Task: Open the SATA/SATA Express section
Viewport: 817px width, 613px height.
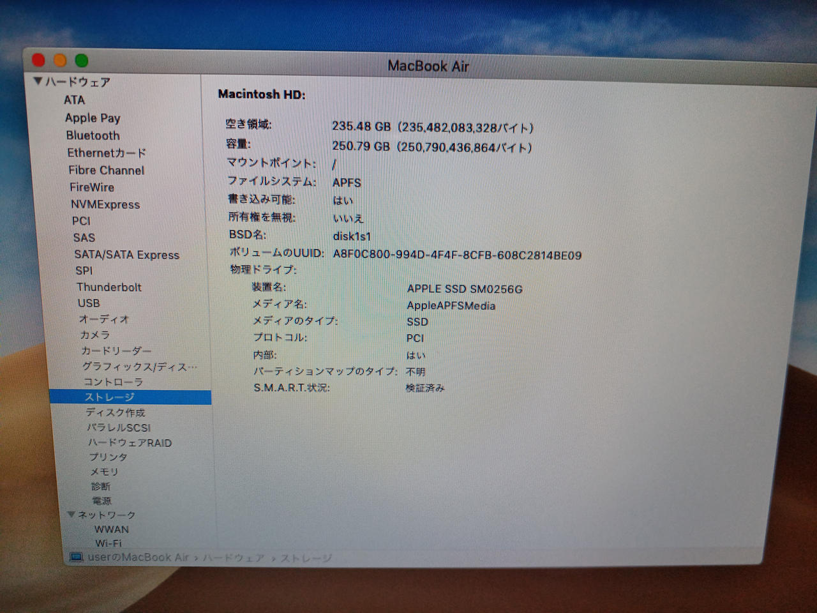Action: tap(127, 255)
